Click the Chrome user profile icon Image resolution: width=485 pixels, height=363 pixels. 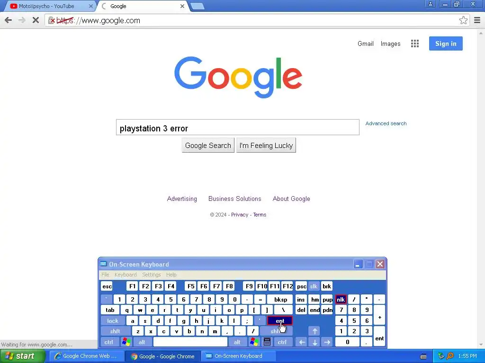430,4
